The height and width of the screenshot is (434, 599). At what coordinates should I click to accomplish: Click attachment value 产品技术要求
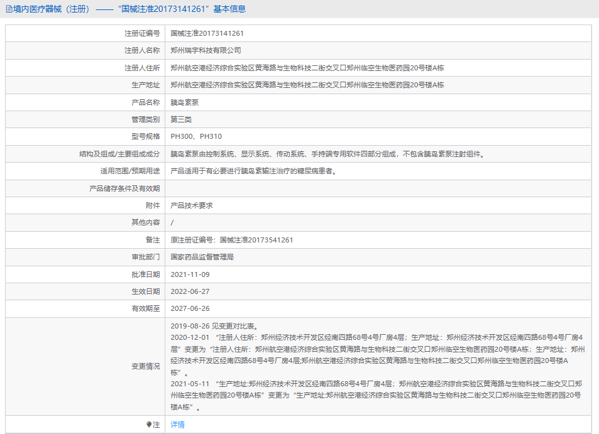(192, 205)
